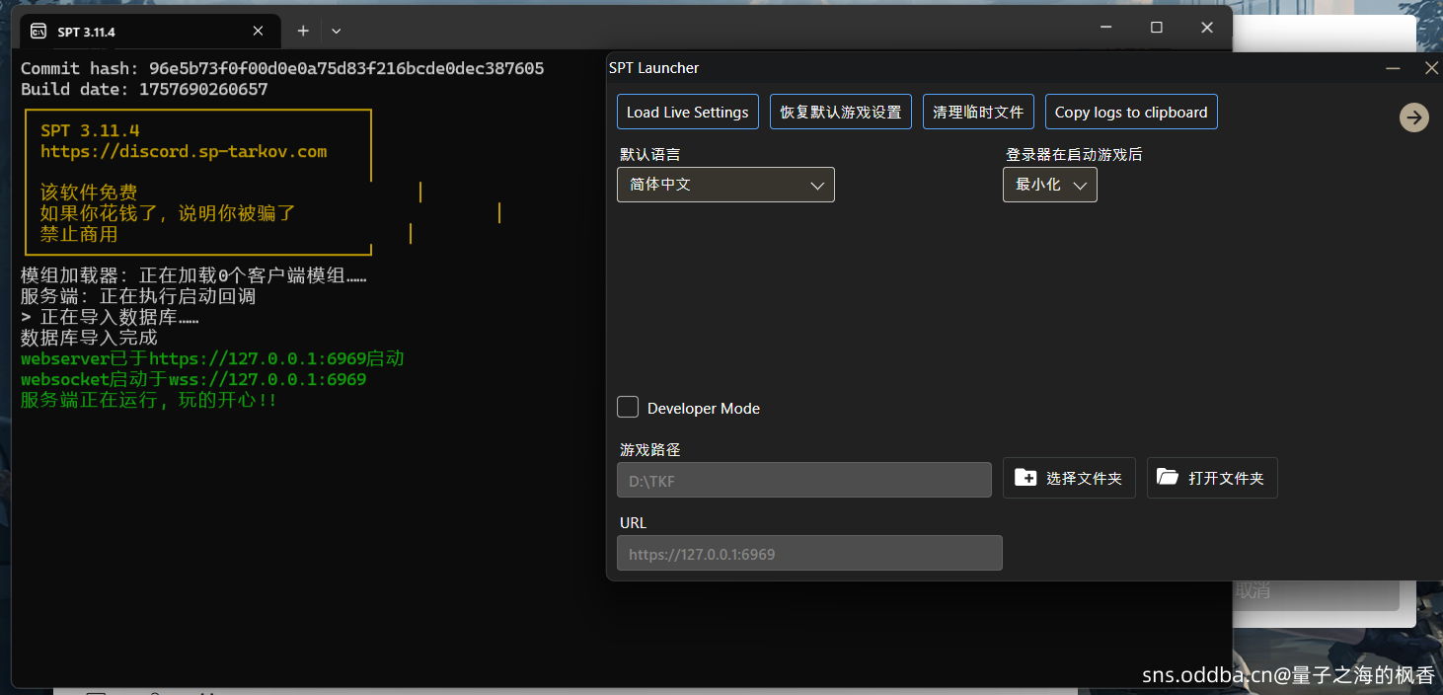Click the terminal icon on SPT 3.11.4 tab
The width and height of the screenshot is (1443, 695).
pos(38,32)
